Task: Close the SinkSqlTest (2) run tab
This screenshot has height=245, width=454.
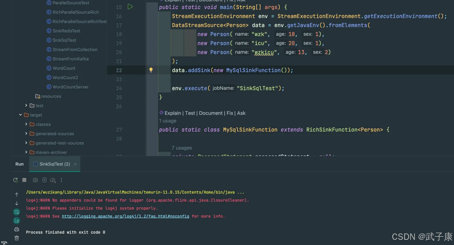Action: click(x=75, y=164)
